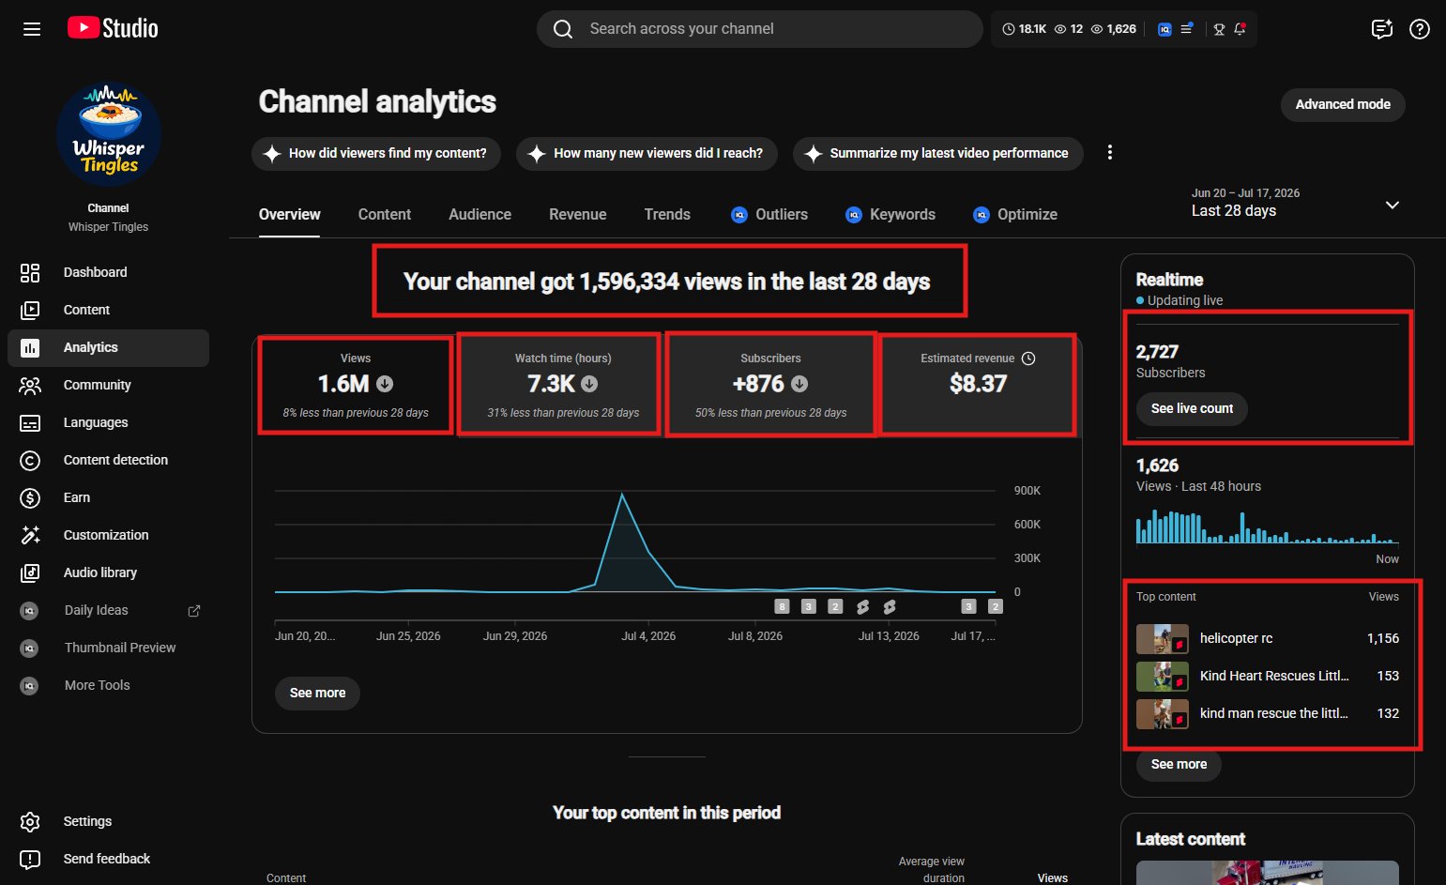The image size is (1446, 885).
Task: Click the See live count button
Action: pyautogui.click(x=1192, y=408)
